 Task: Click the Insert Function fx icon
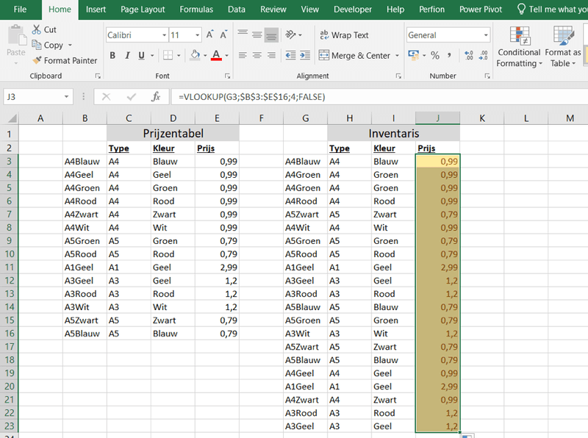pos(156,97)
